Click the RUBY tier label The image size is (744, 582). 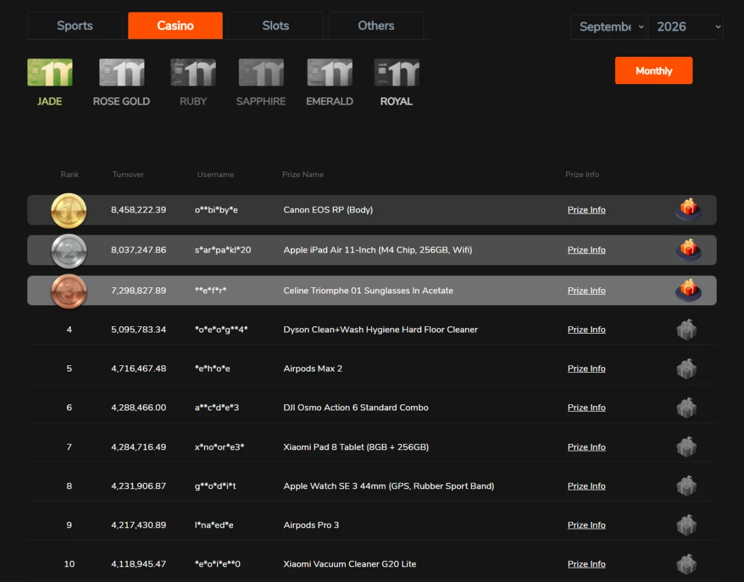coord(193,102)
